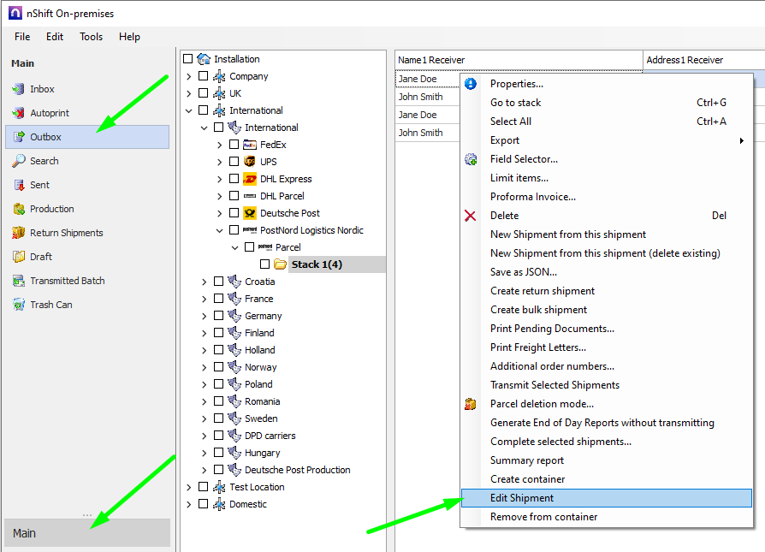Image resolution: width=765 pixels, height=552 pixels.
Task: Choose Transmit Selected Shipments
Action: (x=607, y=385)
